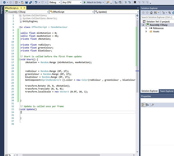Screen dimensions: 174x156
Task: Click the Pending Changes Filter icon
Action: pos(164,13)
